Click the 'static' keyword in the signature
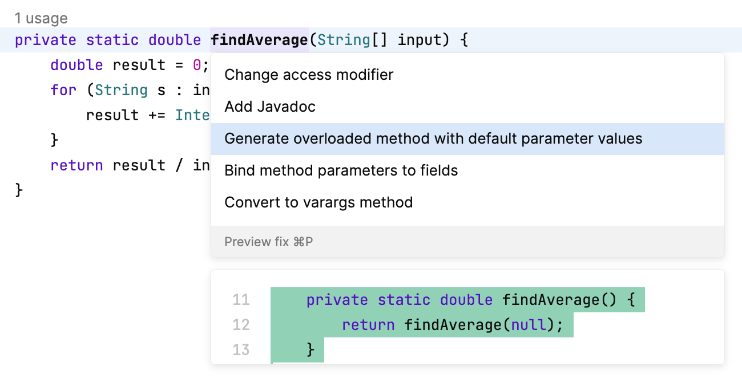 pyautogui.click(x=112, y=40)
